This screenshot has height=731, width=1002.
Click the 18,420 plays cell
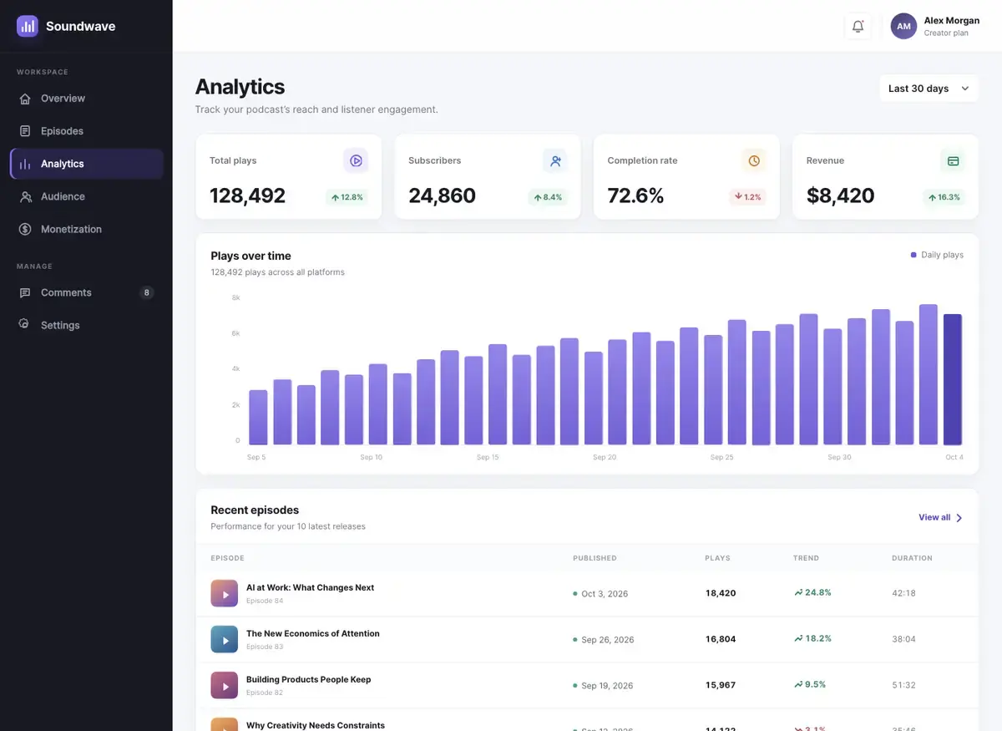tap(721, 593)
